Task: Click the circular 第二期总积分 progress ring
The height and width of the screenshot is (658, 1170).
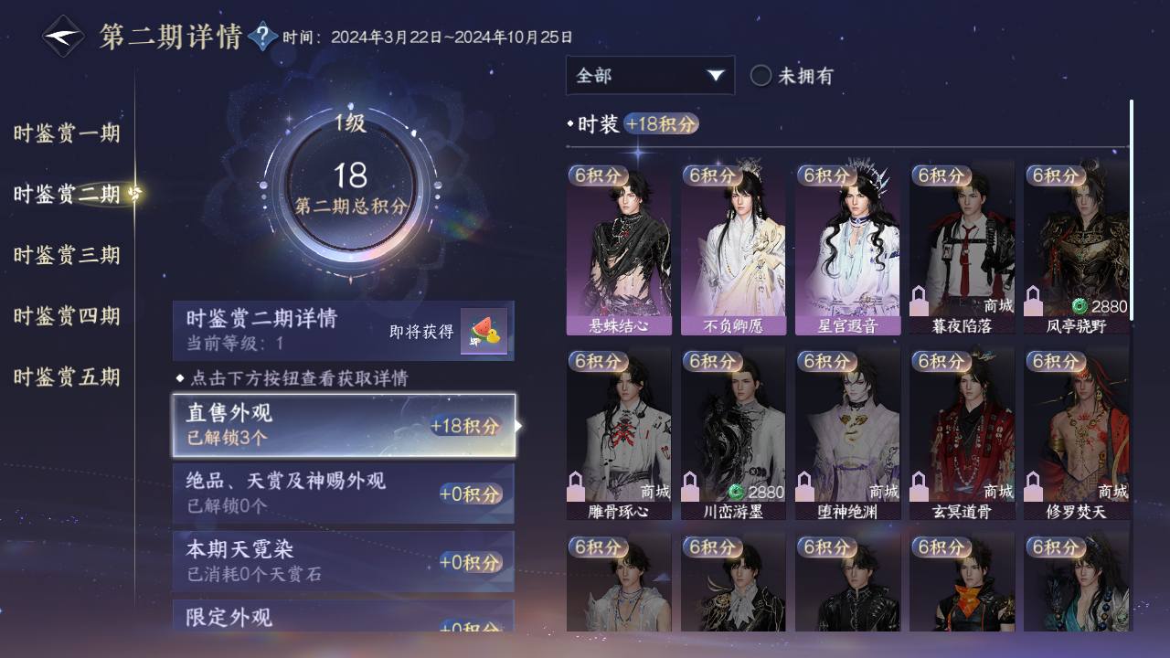Action: pos(350,184)
